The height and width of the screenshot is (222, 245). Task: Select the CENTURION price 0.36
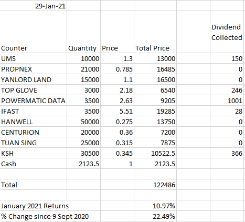pos(117,132)
